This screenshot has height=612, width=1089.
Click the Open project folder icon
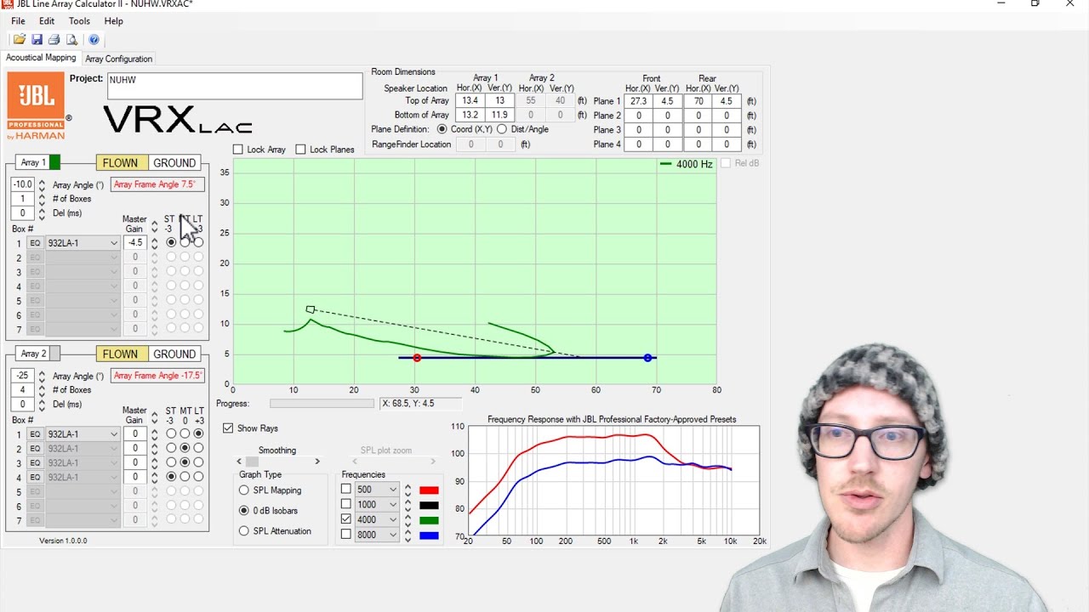click(x=20, y=40)
